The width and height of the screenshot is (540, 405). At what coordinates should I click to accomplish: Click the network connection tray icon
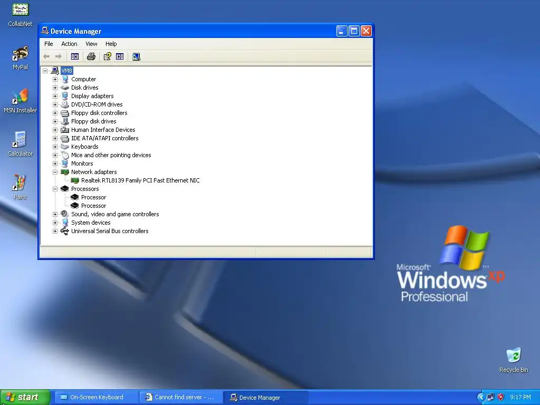point(490,397)
